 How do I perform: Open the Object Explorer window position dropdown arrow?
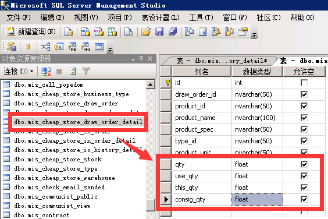coord(133,59)
